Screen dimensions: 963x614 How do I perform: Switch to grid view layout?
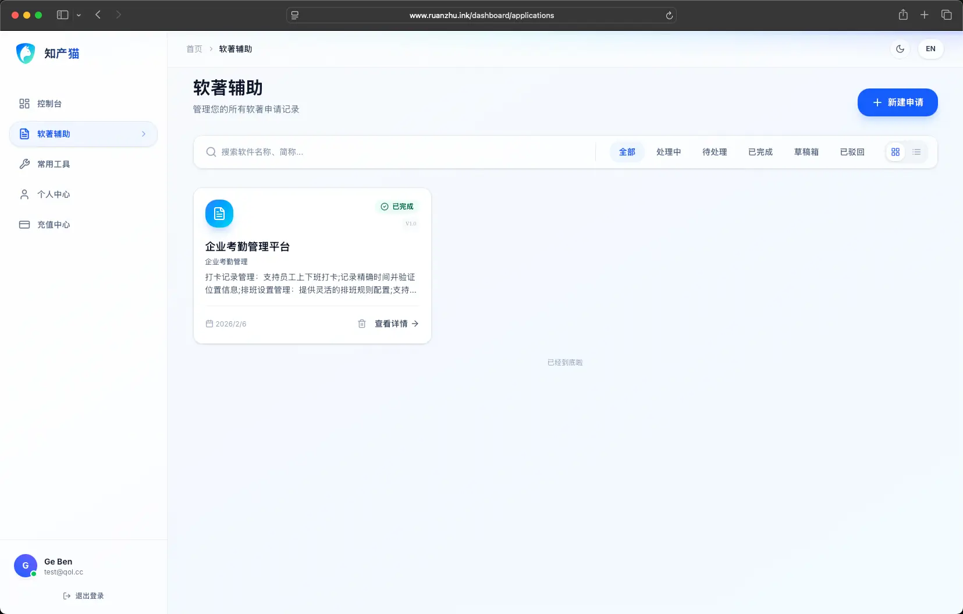pos(896,152)
